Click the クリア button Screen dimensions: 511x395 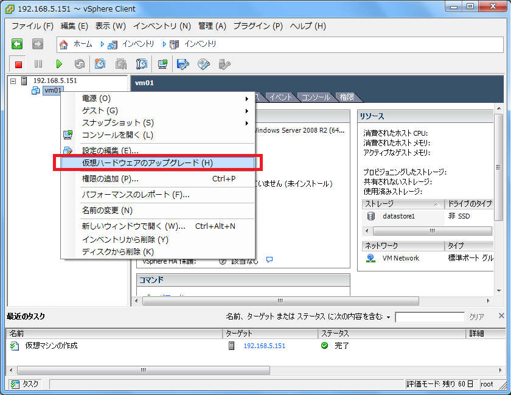pos(476,316)
